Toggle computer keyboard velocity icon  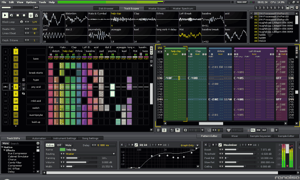[228, 130]
